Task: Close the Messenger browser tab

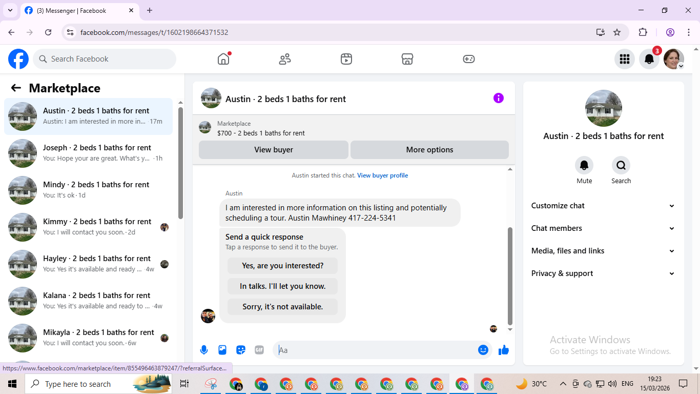Action: click(131, 10)
